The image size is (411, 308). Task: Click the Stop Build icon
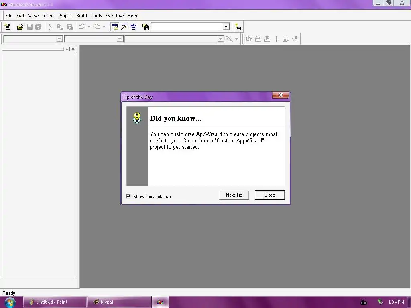click(x=267, y=39)
